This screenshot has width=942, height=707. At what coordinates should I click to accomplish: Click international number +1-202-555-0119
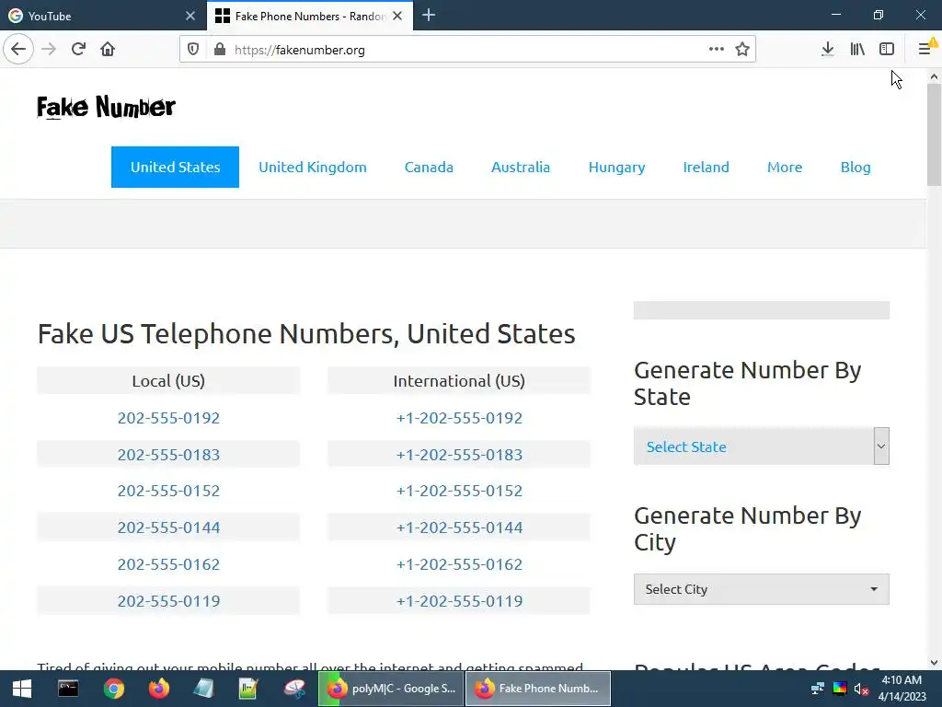click(460, 600)
